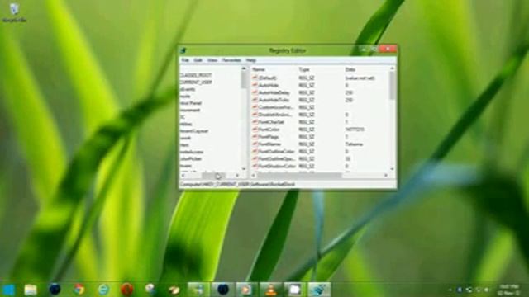Launch Google Chrome from the taskbar
The height and width of the screenshot is (297, 529).
79,290
